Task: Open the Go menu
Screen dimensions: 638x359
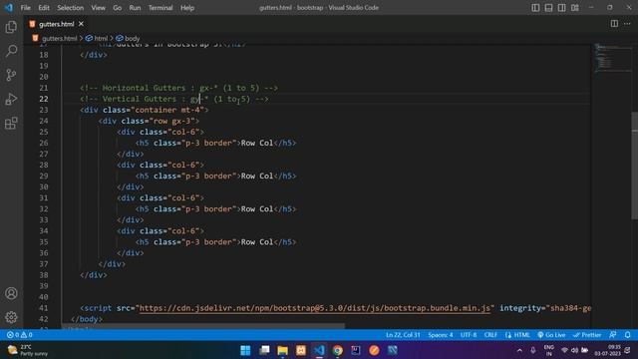Action: tap(118, 8)
